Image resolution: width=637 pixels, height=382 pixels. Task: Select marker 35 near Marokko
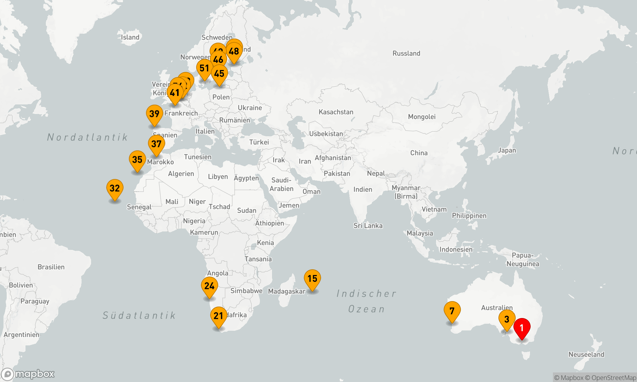click(x=137, y=159)
